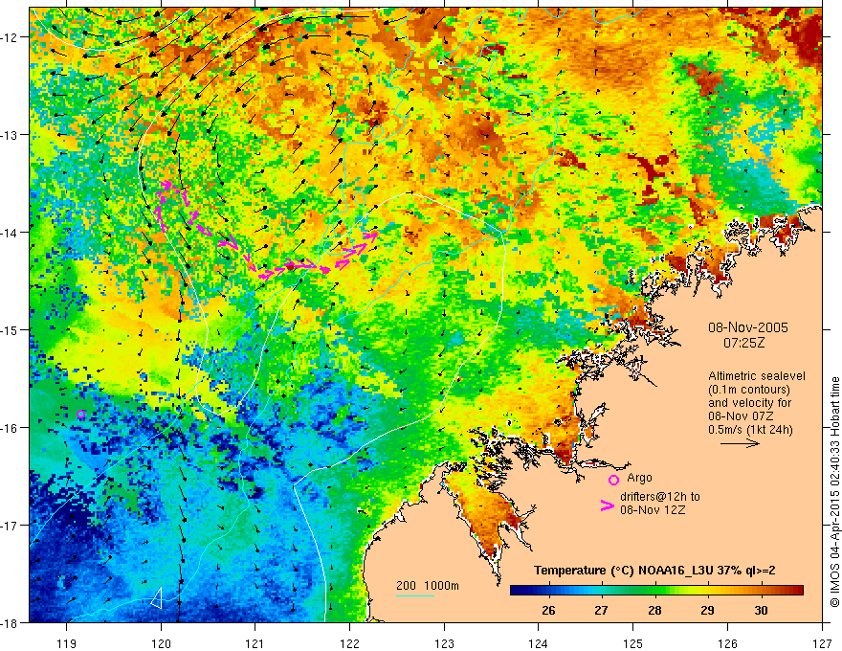The height and width of the screenshot is (651, 842).
Task: Click the '07:25Z' time text
Action: point(744,343)
